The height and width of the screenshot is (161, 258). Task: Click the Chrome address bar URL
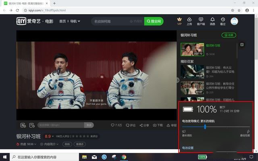point(47,10)
